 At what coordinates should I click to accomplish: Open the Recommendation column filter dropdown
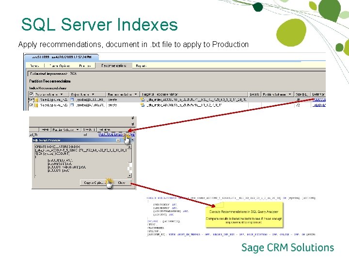(x=136, y=95)
